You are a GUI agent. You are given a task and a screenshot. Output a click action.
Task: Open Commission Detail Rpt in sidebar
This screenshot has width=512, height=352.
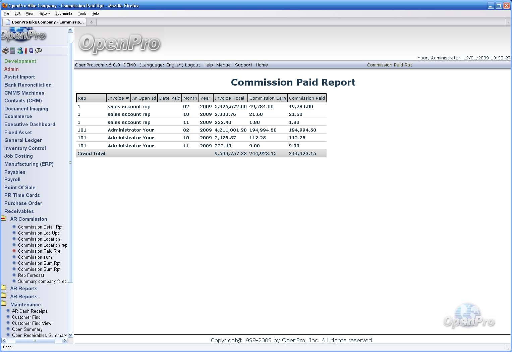click(x=40, y=227)
